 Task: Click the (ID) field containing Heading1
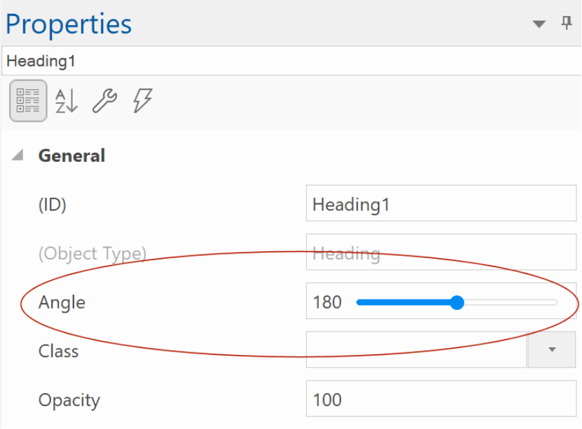(x=441, y=203)
